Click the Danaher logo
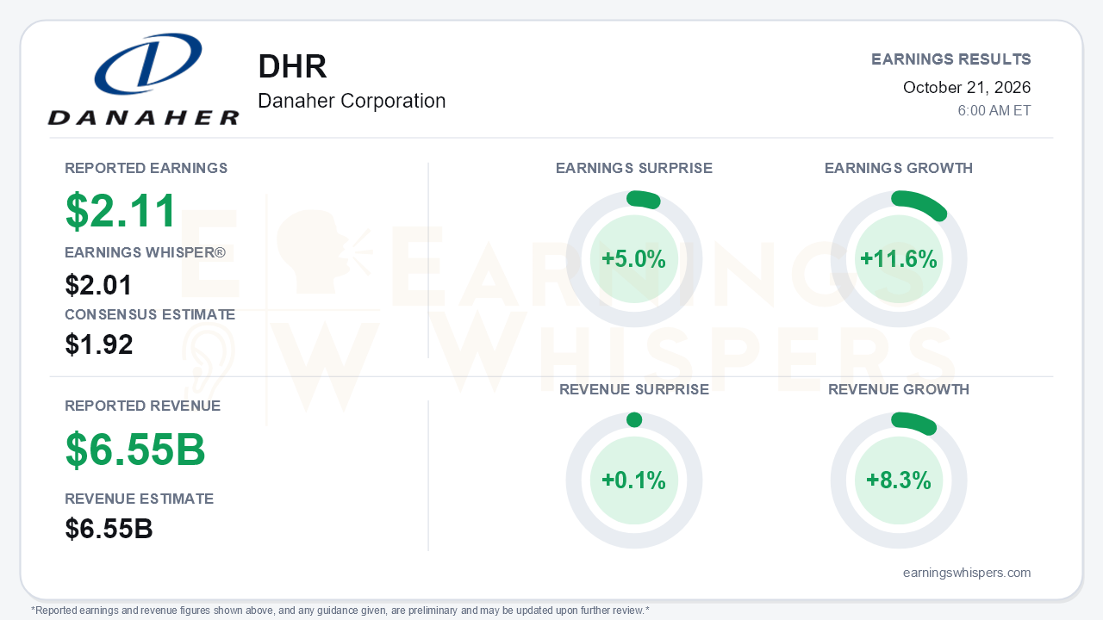This screenshot has height=620, width=1103. click(x=143, y=79)
